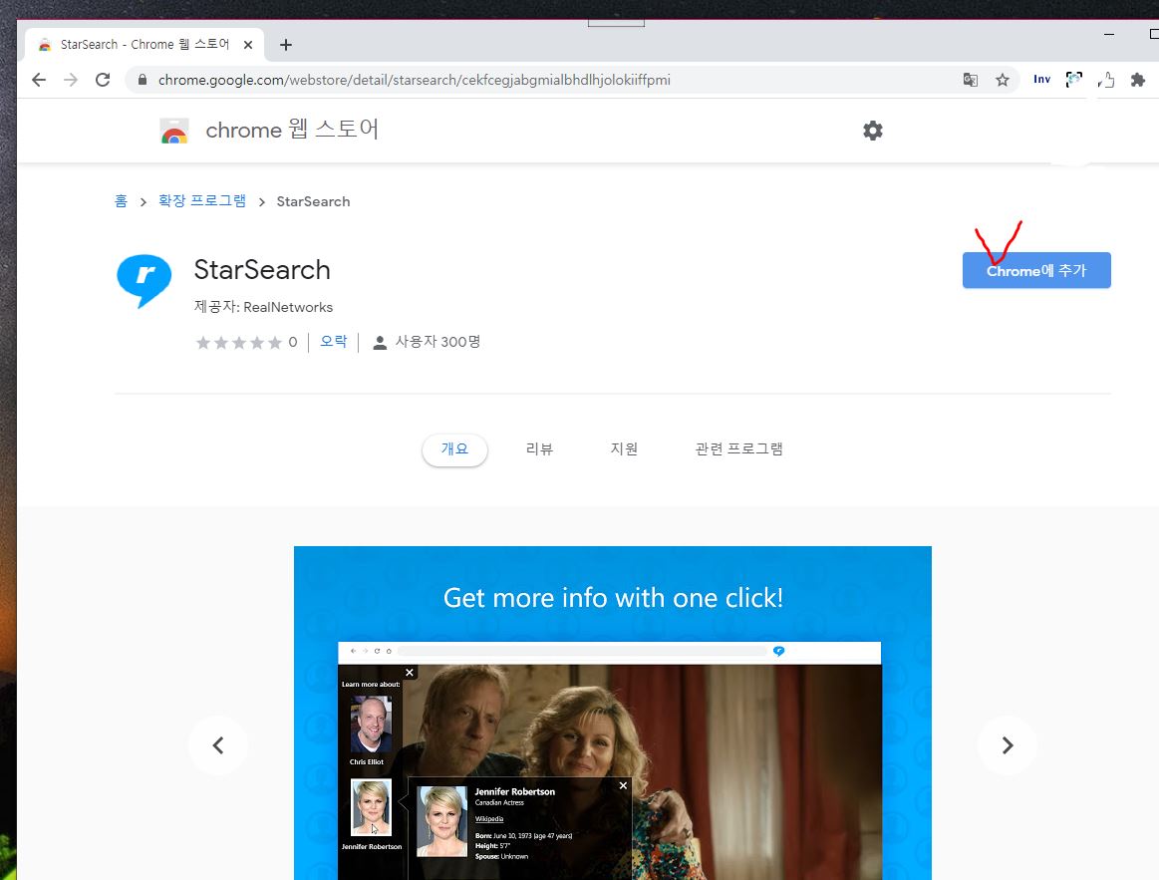Minimize the Chrome window
Image resolution: width=1159 pixels, height=880 pixels.
(x=1109, y=34)
